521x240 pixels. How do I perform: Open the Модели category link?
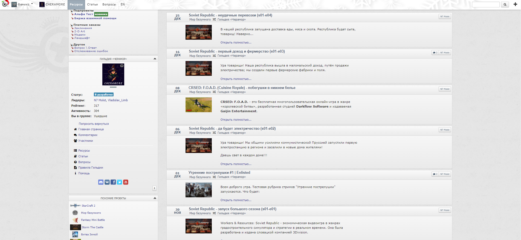point(80,35)
